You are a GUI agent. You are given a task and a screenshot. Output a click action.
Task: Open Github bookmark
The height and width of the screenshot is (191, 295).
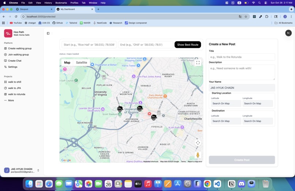pyautogui.click(x=57, y=23)
